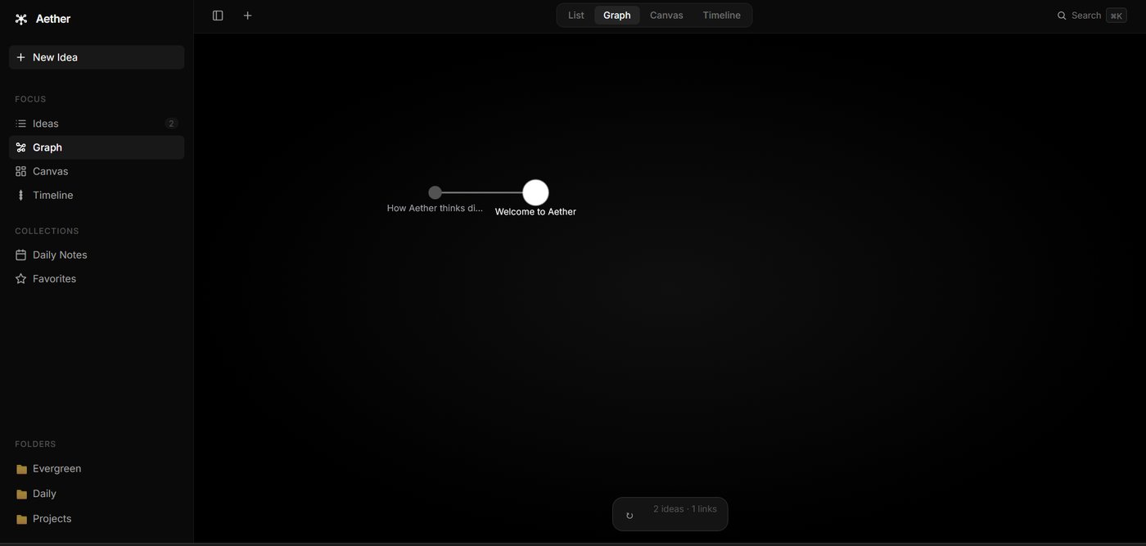The height and width of the screenshot is (546, 1146).
Task: Open the Timeline view tab
Action: [x=721, y=16]
